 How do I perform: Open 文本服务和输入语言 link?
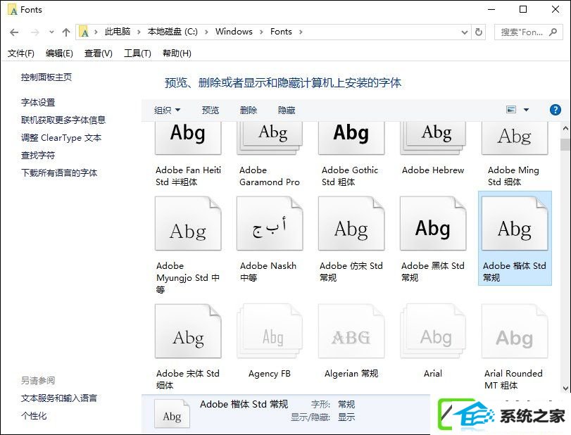[59, 398]
